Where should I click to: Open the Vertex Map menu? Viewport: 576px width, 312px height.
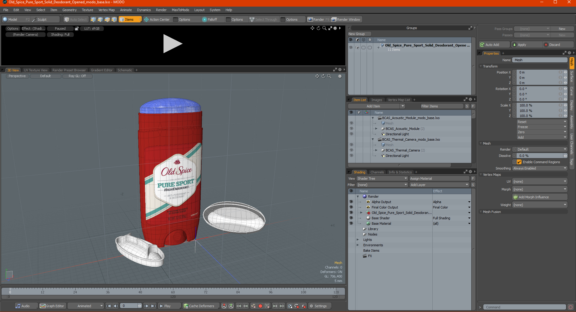106,10
